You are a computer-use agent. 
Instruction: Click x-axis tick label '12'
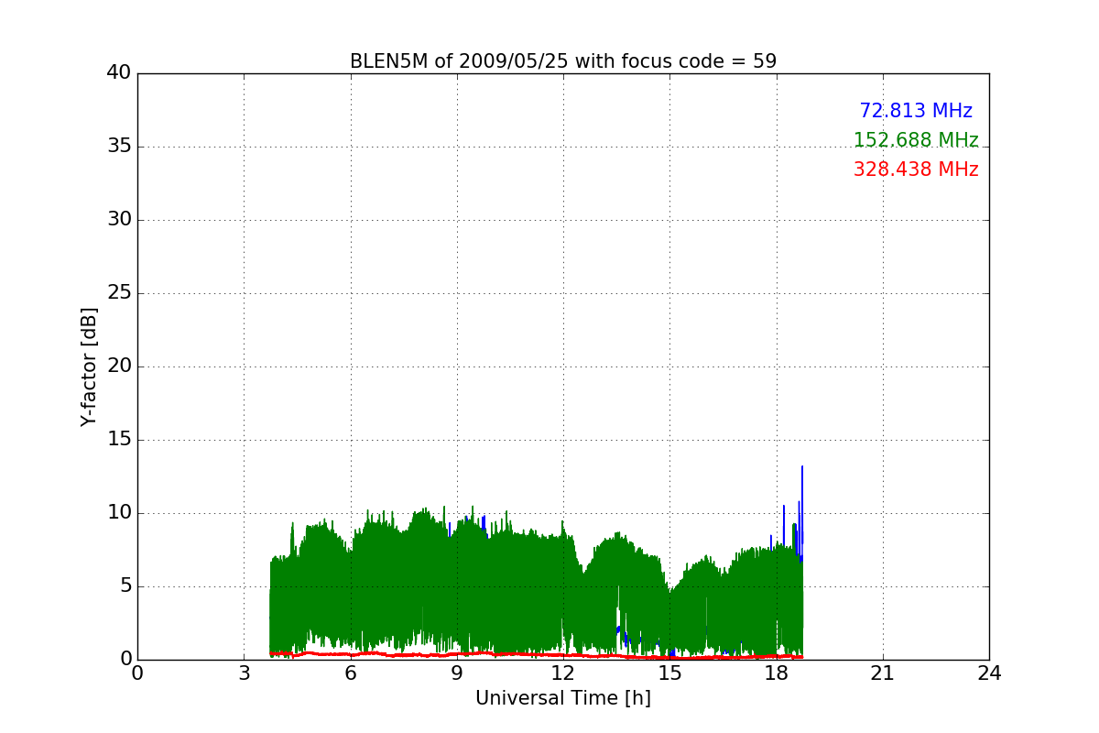click(563, 673)
